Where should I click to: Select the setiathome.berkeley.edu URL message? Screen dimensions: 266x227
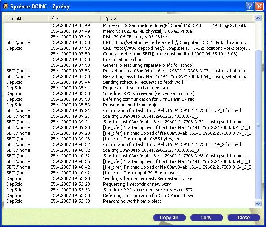tap(129, 42)
